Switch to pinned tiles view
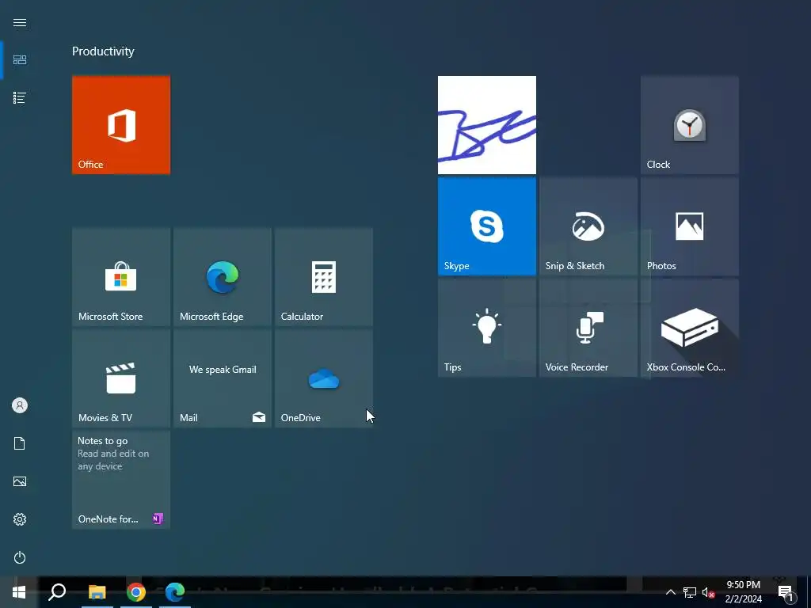This screenshot has width=811, height=608. pyautogui.click(x=20, y=60)
